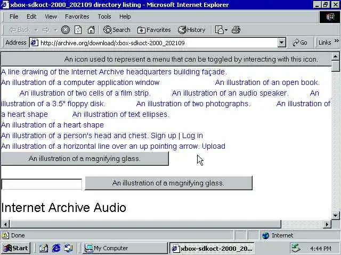Click the Sign up link
This screenshot has height=255, width=341.
pos(164,135)
